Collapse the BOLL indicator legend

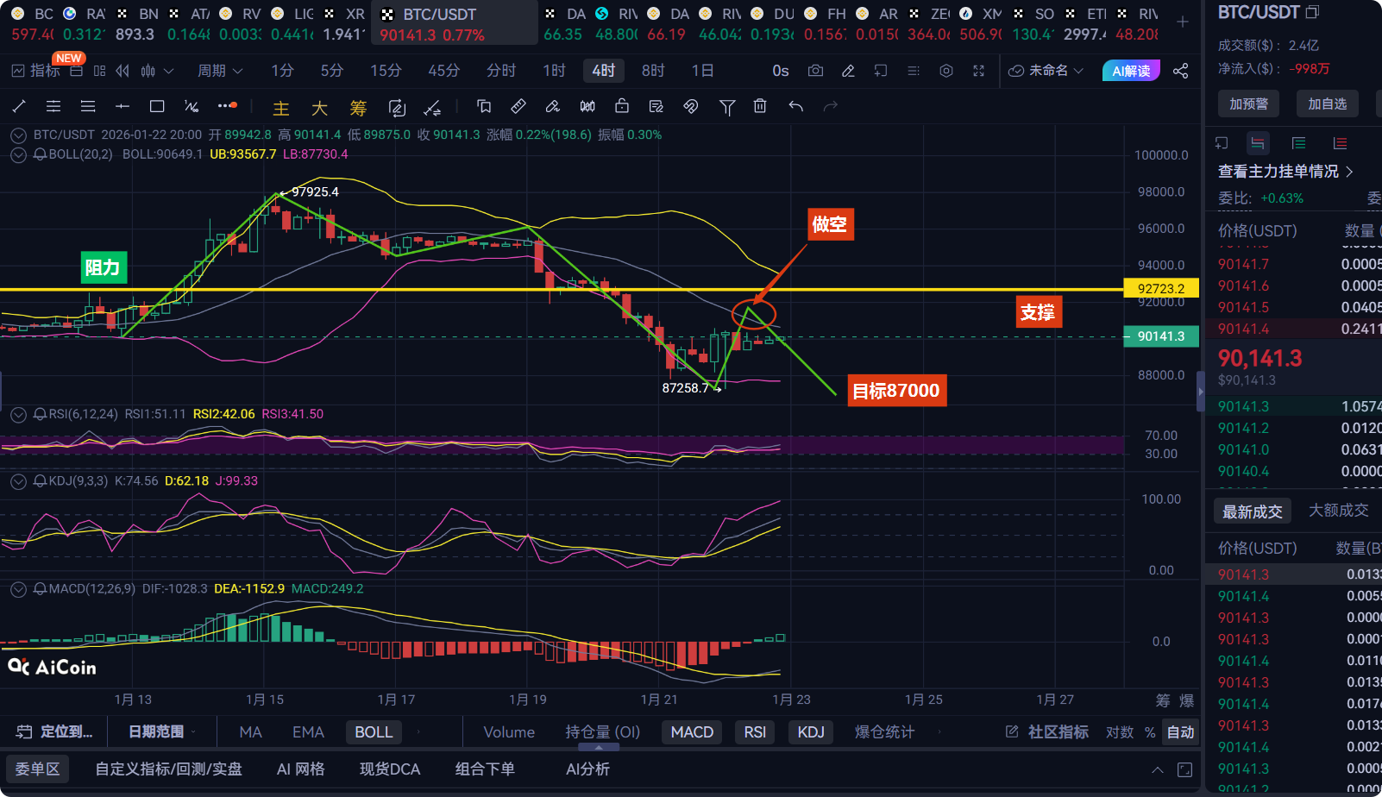click(18, 155)
